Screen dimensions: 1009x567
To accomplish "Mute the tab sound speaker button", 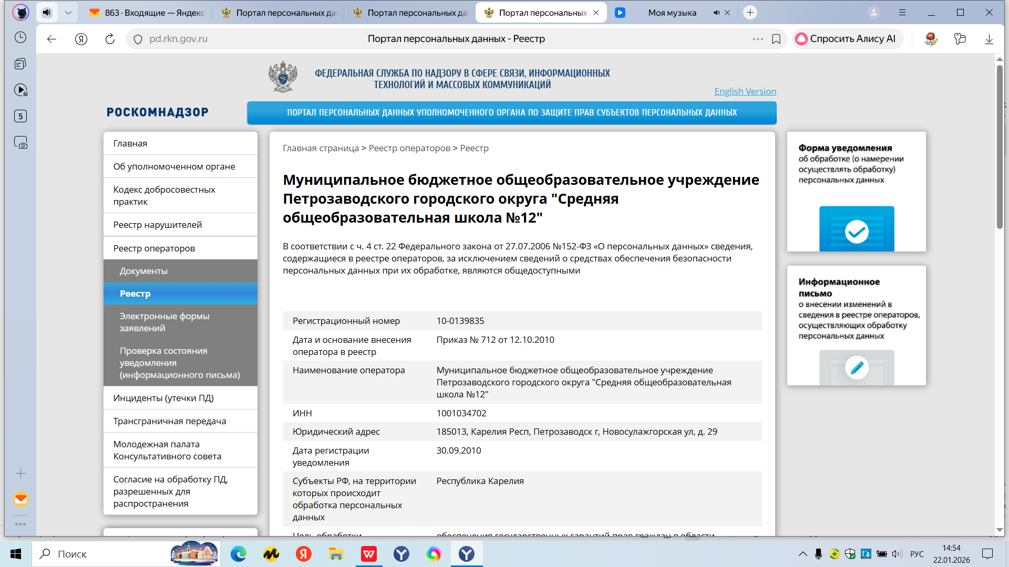I will [47, 12].
